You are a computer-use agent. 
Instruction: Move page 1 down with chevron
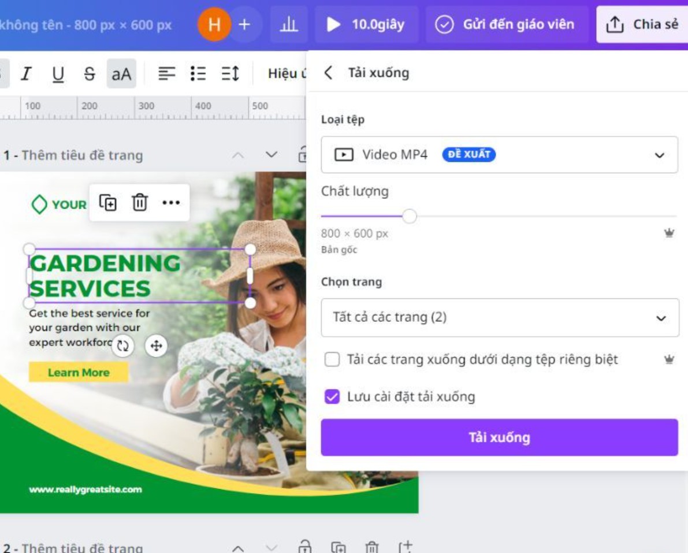[x=272, y=155]
